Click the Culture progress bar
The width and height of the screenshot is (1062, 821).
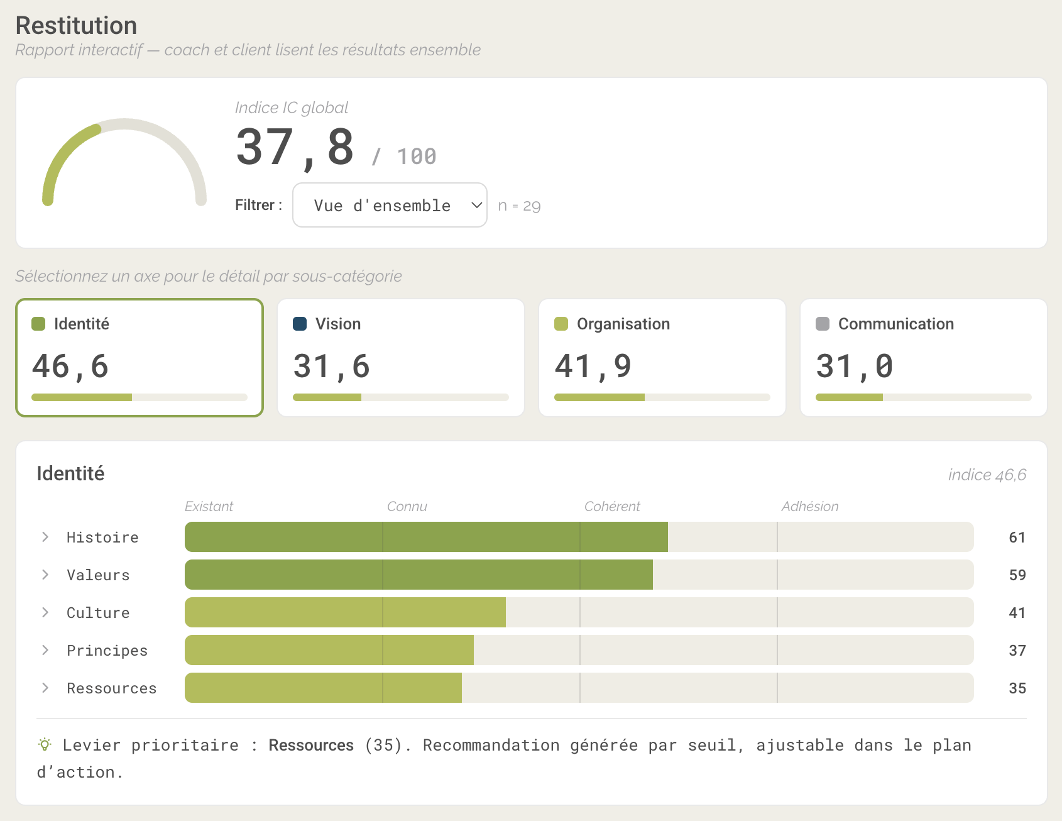(579, 612)
